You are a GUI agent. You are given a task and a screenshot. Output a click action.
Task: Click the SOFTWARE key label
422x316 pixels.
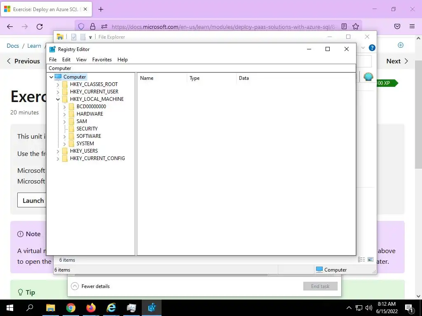[89, 136]
